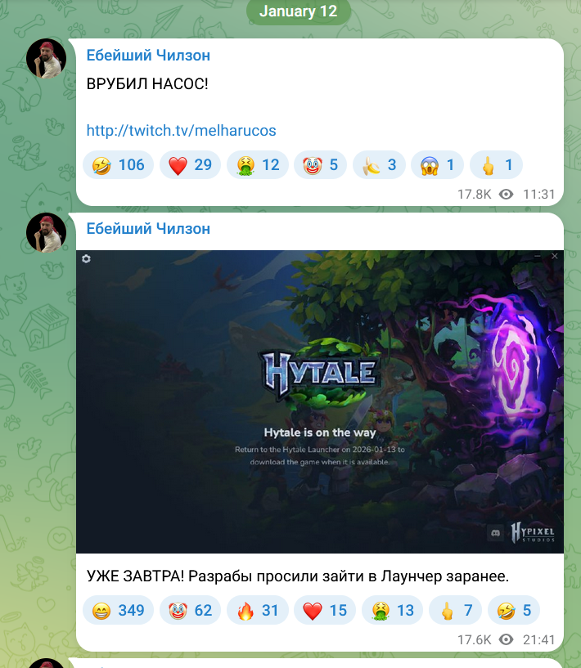The height and width of the screenshot is (668, 581).
Task: Click the January 12 date badge
Action: pos(299,11)
